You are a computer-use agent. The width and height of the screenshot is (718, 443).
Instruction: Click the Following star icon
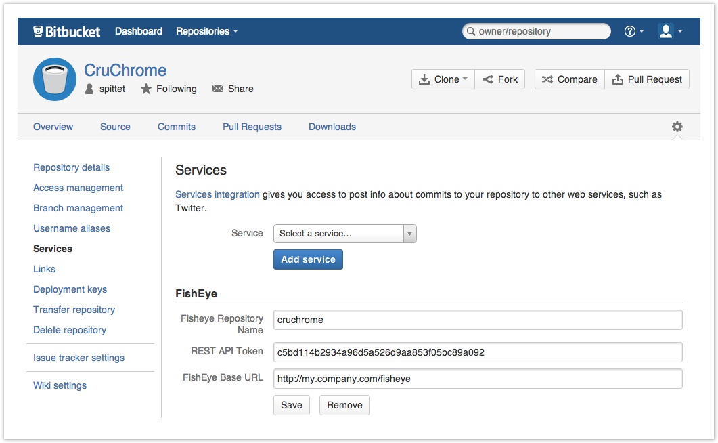click(146, 89)
